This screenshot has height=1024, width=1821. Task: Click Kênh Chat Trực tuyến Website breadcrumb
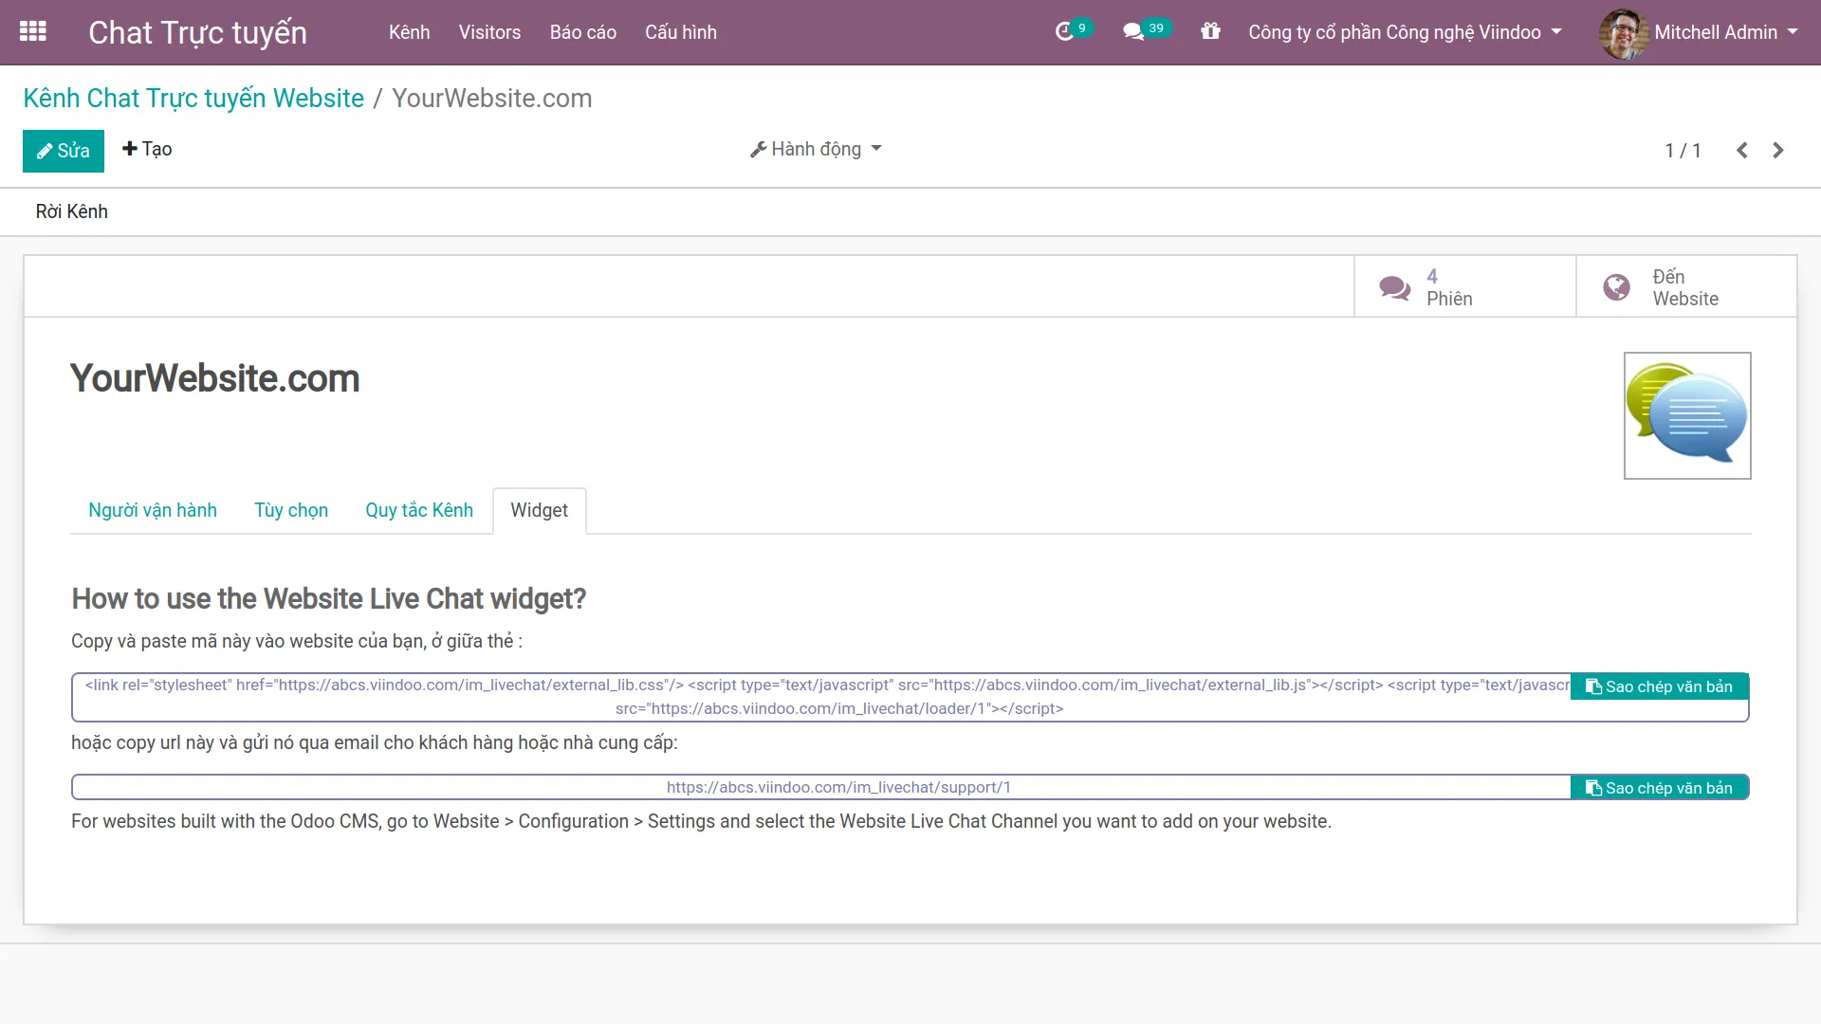tap(193, 98)
